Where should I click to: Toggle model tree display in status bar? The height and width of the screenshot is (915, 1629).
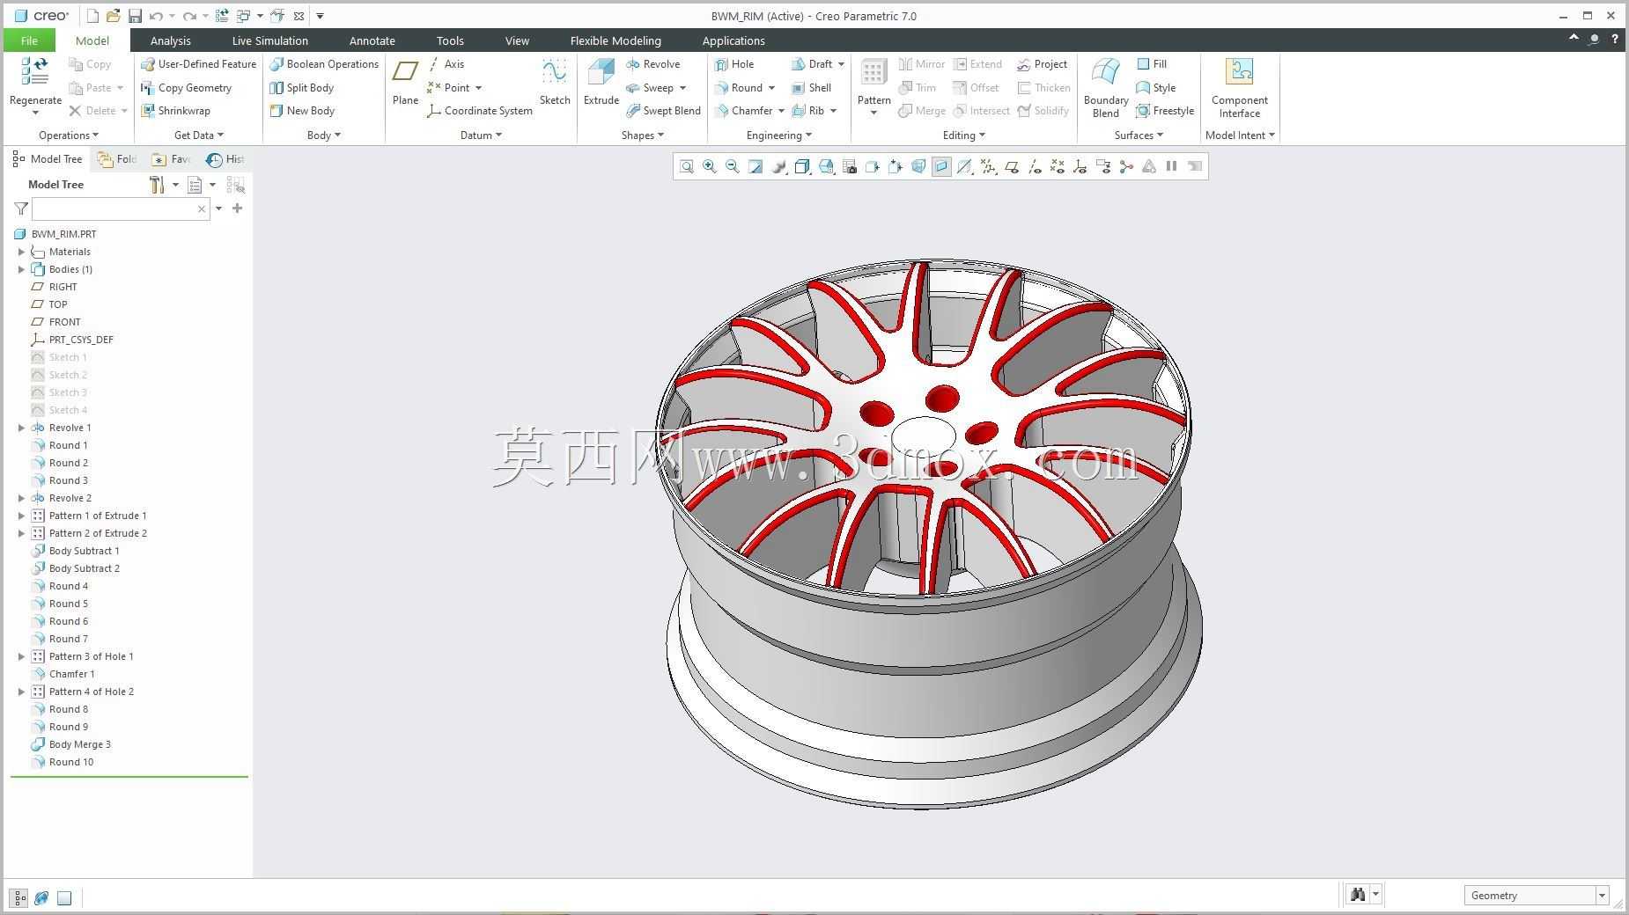coord(19,898)
